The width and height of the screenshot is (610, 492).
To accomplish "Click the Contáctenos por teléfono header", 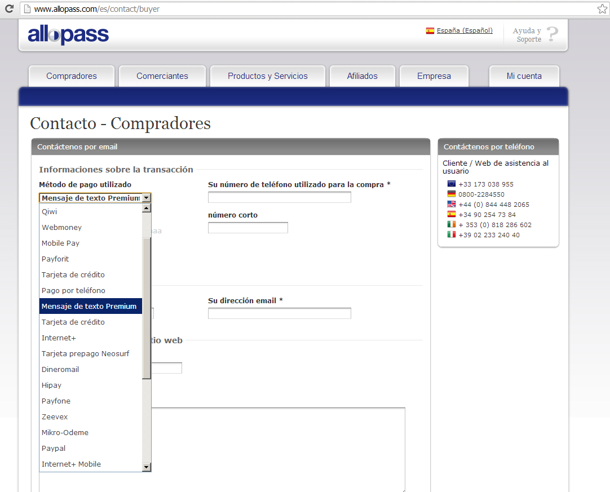I will [x=498, y=147].
